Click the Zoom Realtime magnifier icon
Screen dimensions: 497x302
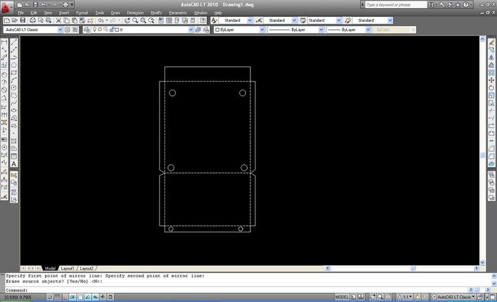(x=135, y=21)
